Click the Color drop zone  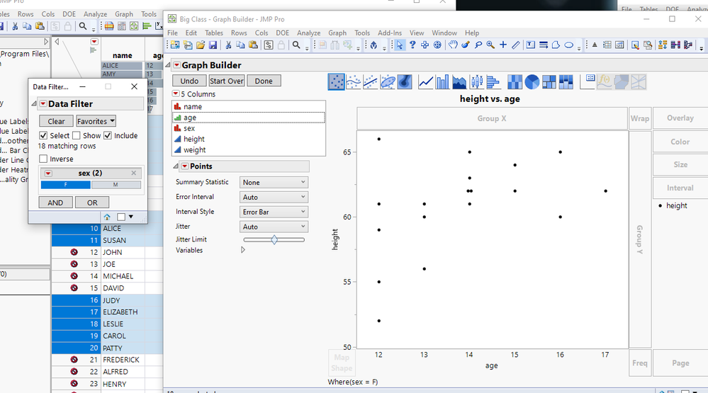coord(680,142)
